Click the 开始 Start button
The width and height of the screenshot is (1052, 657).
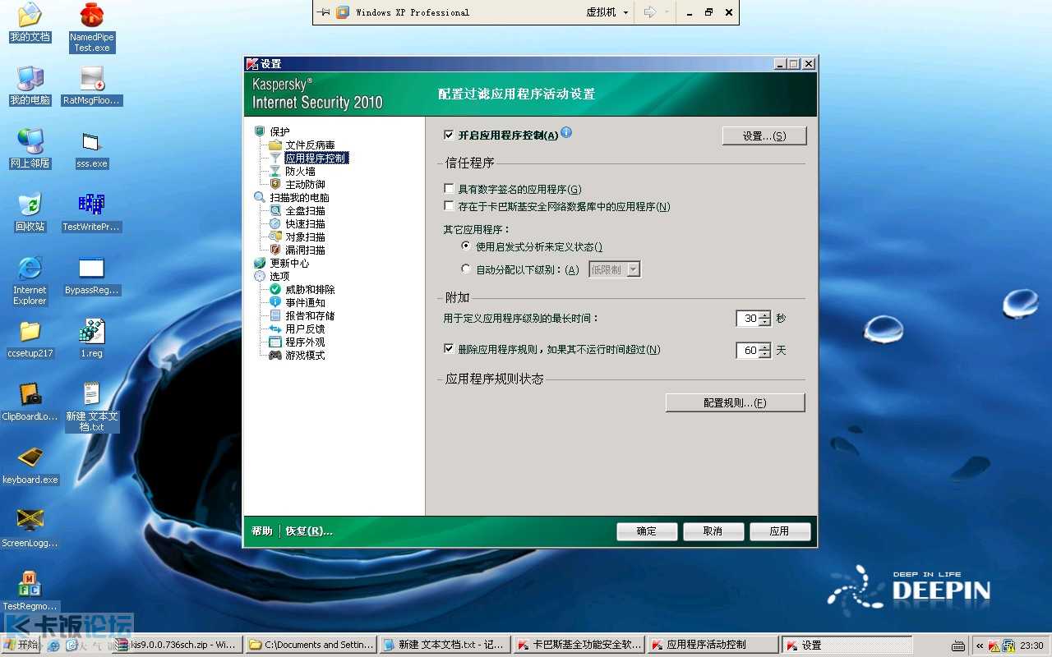coord(21,646)
